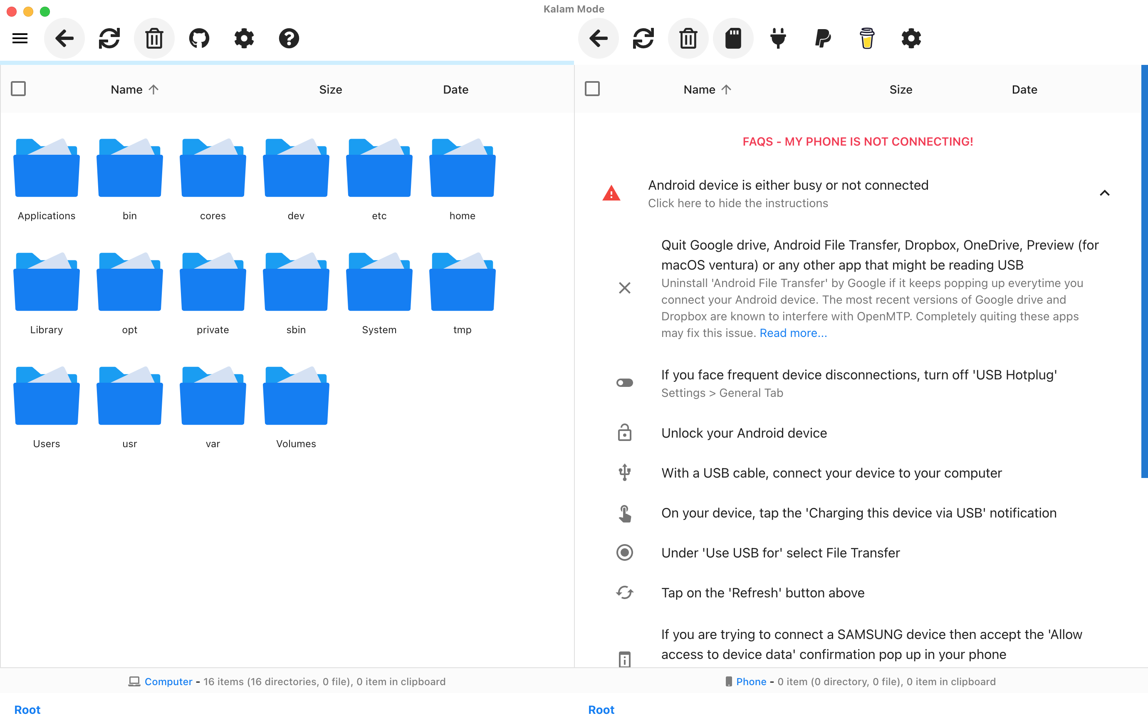Sort computer files by Name column
Viewport: 1148px width, 728px height.
pos(127,89)
